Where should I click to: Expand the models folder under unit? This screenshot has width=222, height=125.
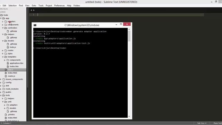pyautogui.click(x=5, y=108)
